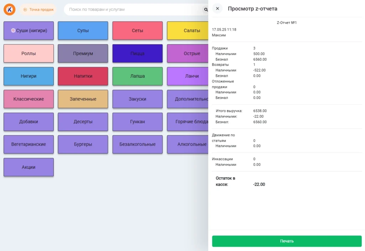Select the pink Роллы tile
This screenshot has height=251, width=365.
pos(29,53)
